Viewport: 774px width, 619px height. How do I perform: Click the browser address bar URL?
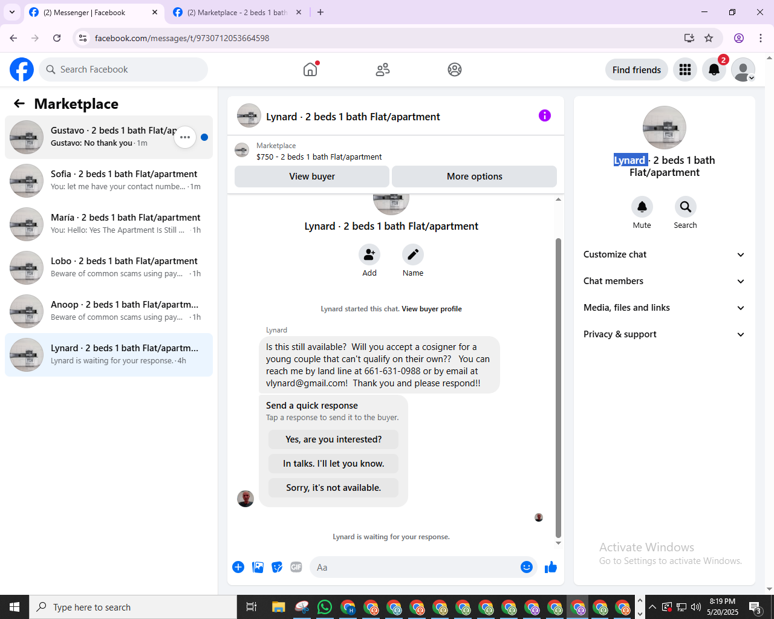click(x=182, y=38)
